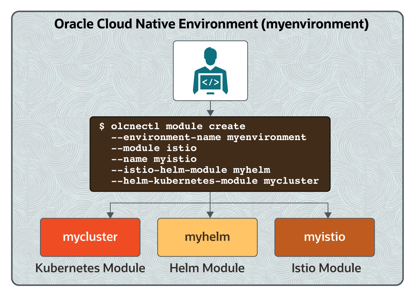Click the "--helm-kubernetes-module mycluster" line
415x296 pixels.
[215, 181]
